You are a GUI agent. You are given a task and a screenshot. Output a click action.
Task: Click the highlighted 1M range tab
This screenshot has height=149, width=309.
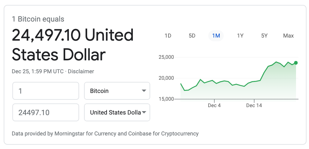(x=216, y=36)
